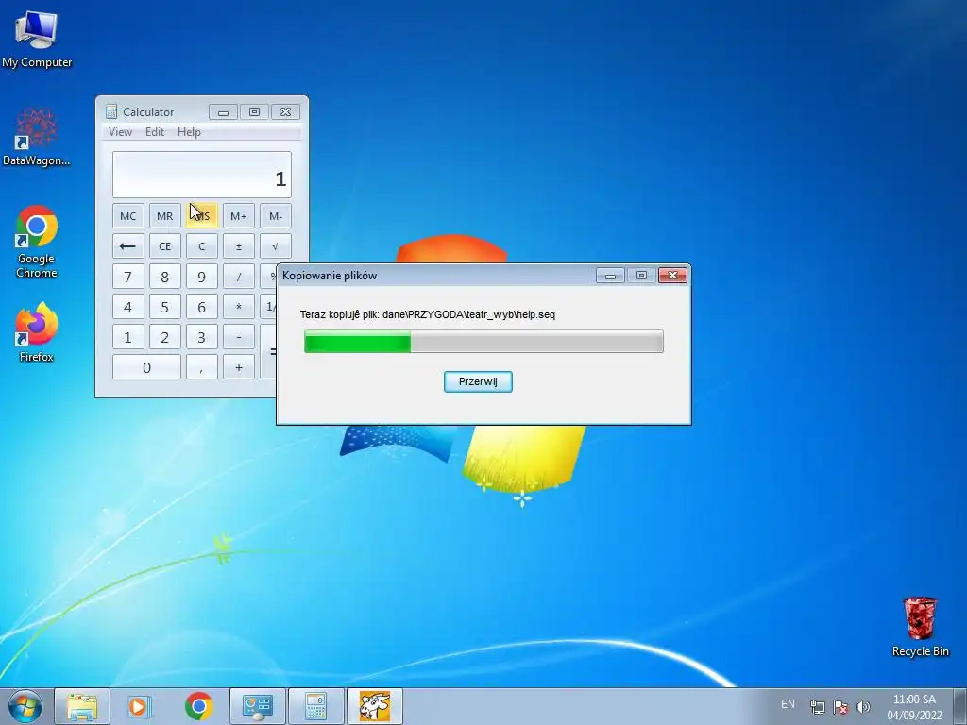967x725 pixels.
Task: Open the Action Center flag icon
Action: click(x=840, y=707)
